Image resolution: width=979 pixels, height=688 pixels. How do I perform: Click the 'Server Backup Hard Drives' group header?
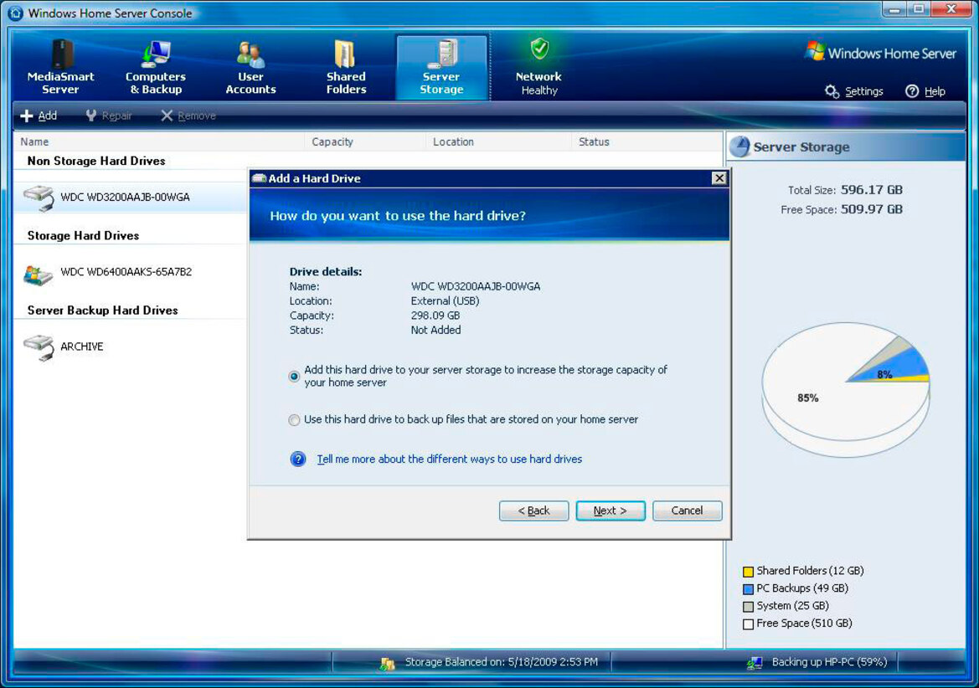[x=102, y=311]
